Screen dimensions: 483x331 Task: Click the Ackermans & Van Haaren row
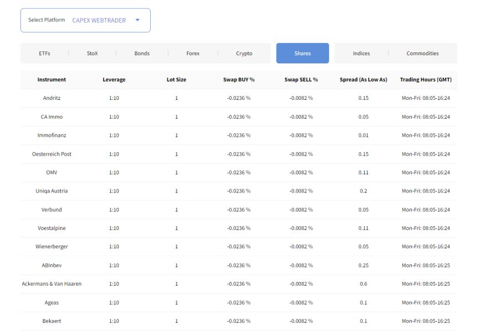[x=51, y=284]
